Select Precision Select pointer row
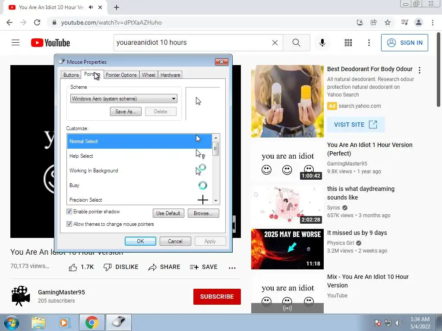Viewport: 442px width, 331px height. coord(139,200)
